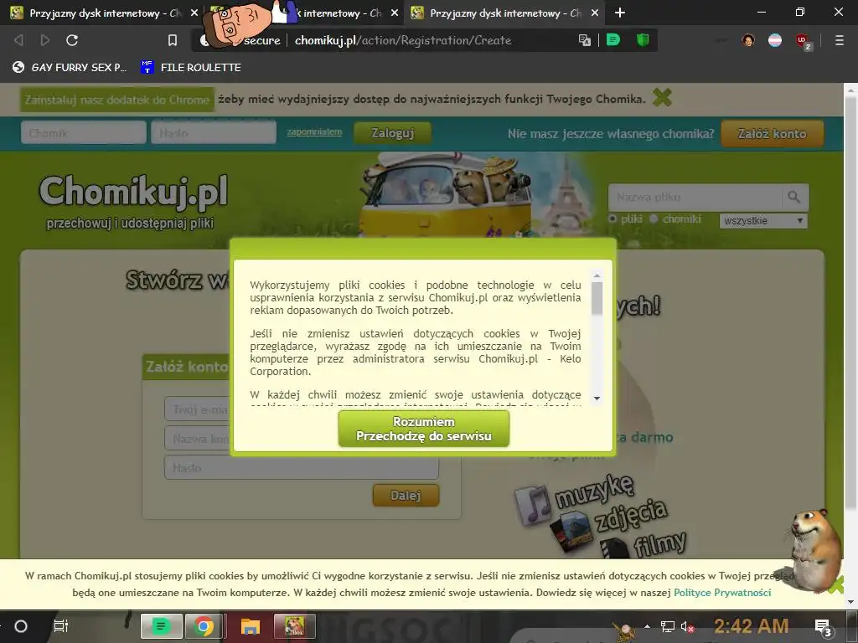Bookmark this page with the bookmark icon

(x=173, y=40)
